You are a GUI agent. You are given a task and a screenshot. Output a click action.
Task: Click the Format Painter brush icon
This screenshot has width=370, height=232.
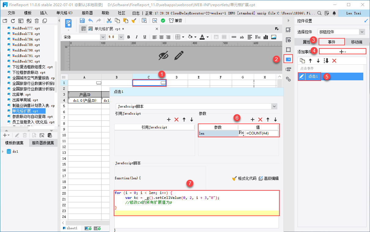[134, 21]
